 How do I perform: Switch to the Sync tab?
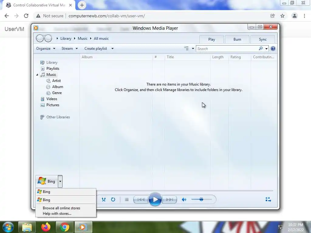point(263,39)
